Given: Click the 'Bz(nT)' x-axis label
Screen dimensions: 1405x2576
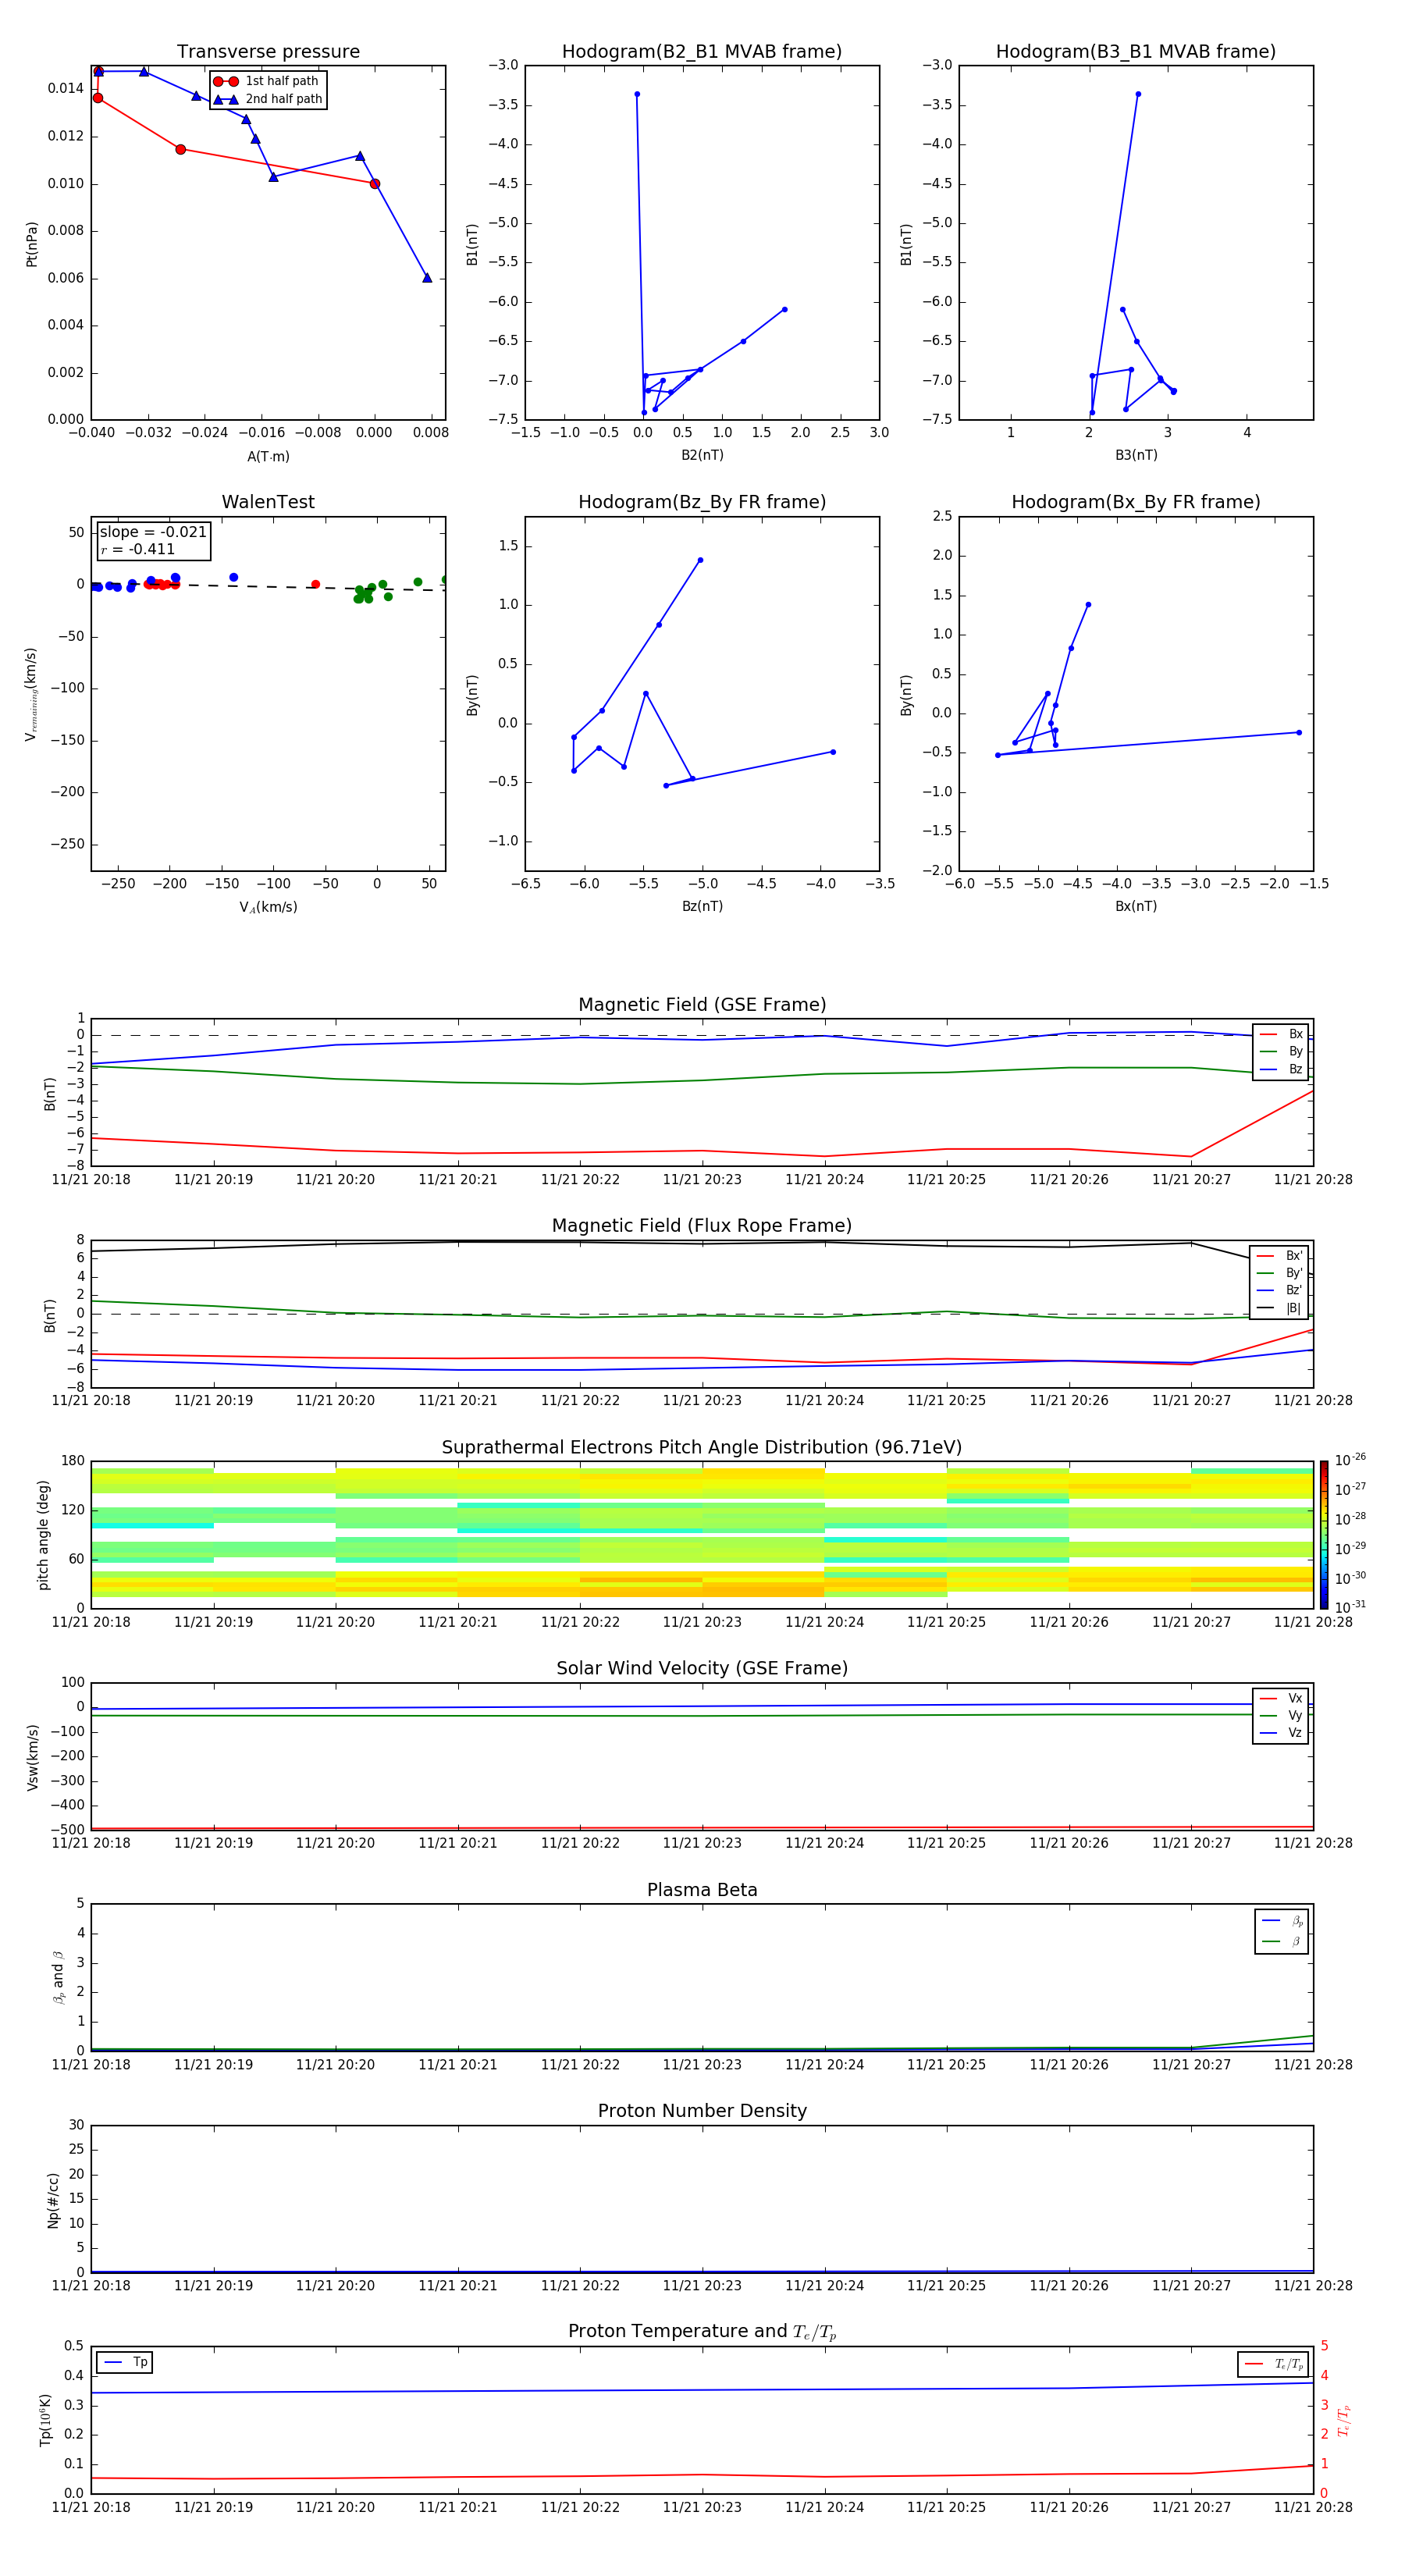Looking at the screenshot, I should tap(702, 906).
